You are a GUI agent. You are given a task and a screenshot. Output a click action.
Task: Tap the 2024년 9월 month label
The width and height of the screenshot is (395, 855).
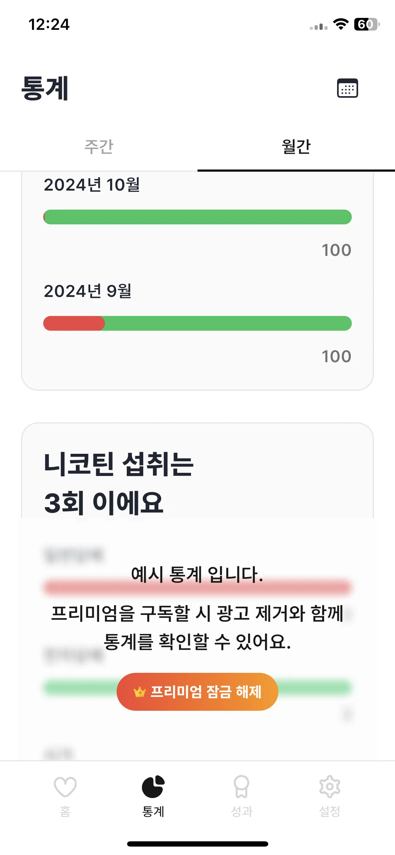point(87,291)
